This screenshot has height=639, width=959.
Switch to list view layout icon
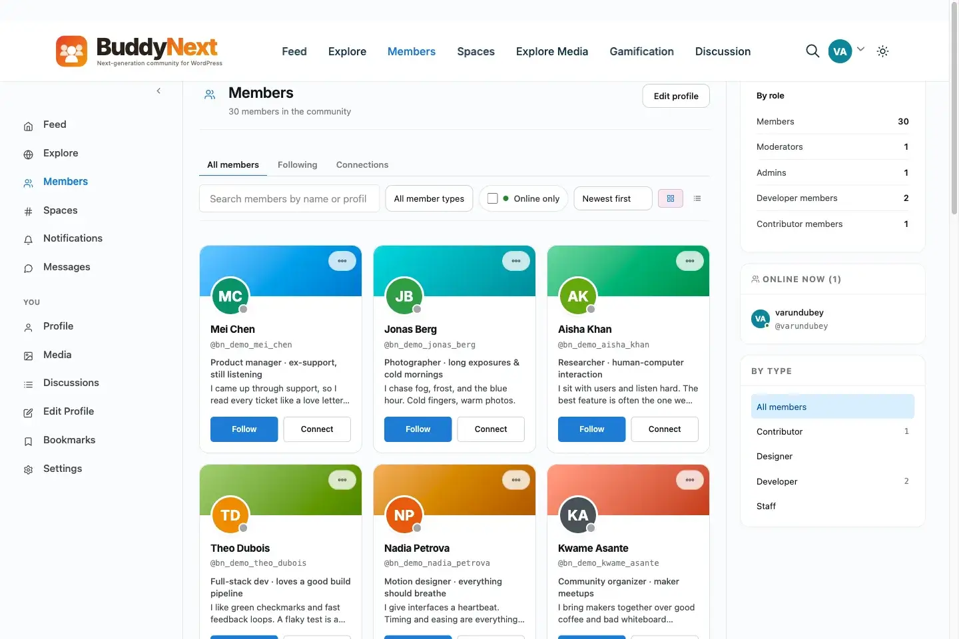pyautogui.click(x=697, y=198)
